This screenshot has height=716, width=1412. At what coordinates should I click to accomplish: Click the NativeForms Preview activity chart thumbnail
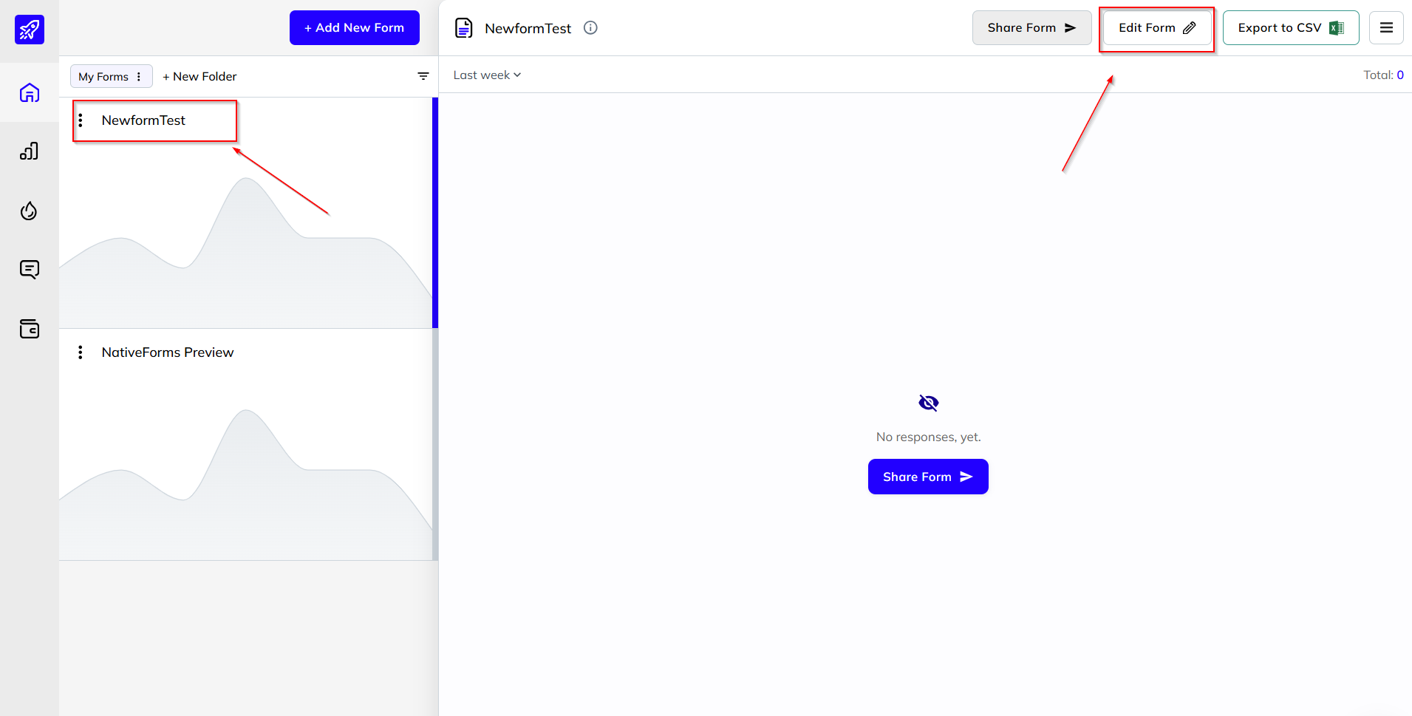coord(246,484)
